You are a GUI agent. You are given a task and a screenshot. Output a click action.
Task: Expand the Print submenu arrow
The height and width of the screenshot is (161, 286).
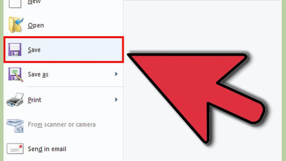pos(116,99)
